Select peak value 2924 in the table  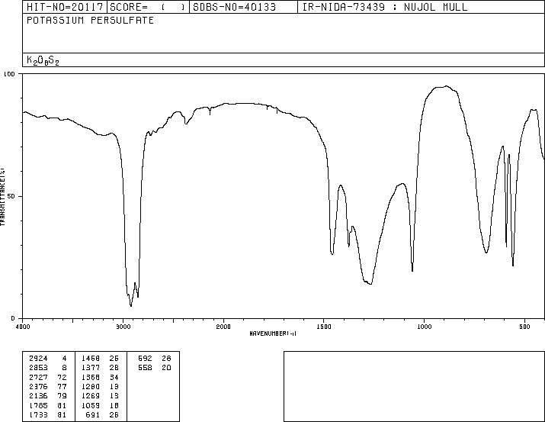pos(38,358)
